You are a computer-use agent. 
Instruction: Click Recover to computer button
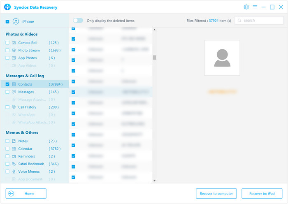tap(216, 194)
